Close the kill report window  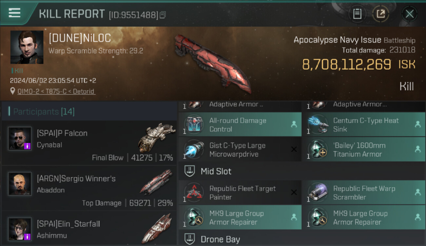pyautogui.click(x=409, y=14)
